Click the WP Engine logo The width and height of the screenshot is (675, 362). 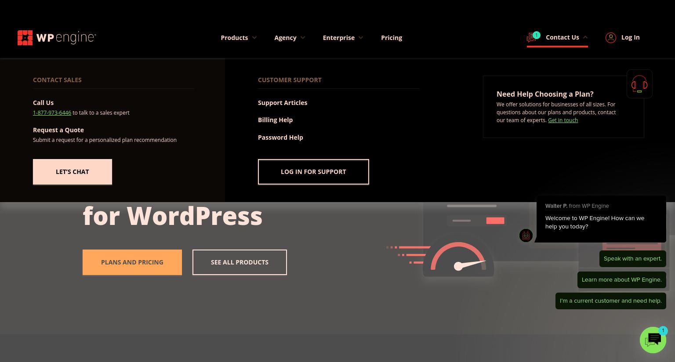(57, 38)
